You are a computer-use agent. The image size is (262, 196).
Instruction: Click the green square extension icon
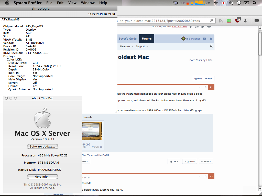point(229,21)
